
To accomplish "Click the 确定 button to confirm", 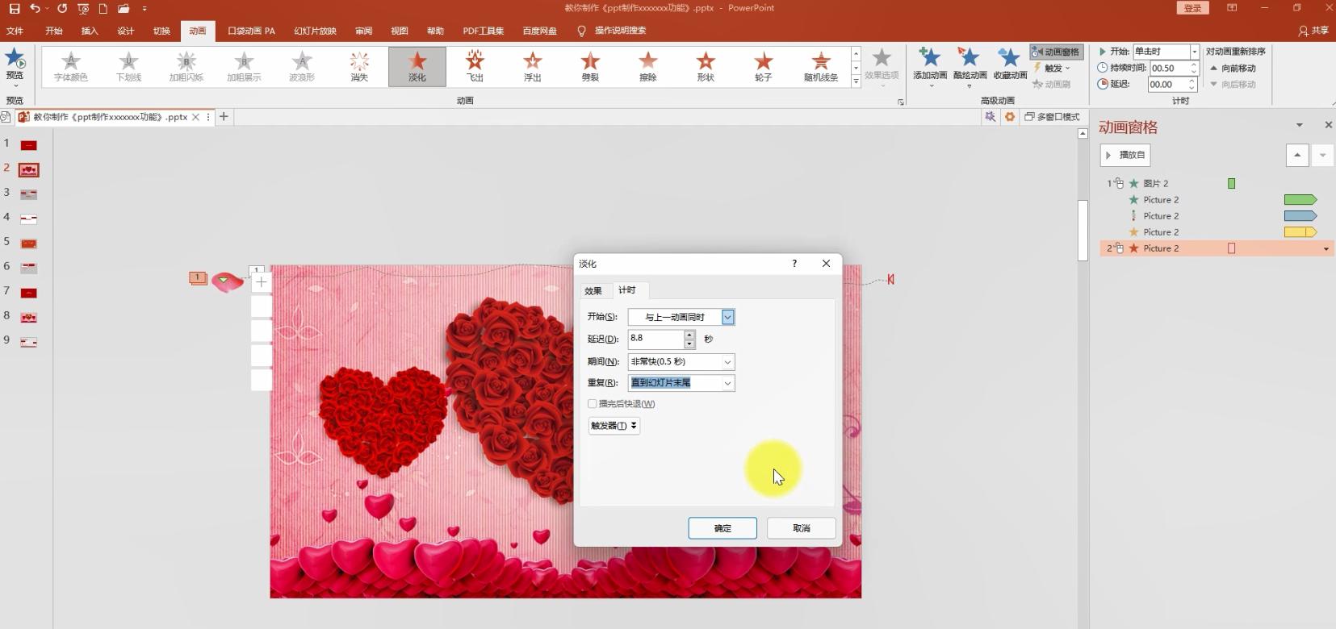I will click(722, 528).
